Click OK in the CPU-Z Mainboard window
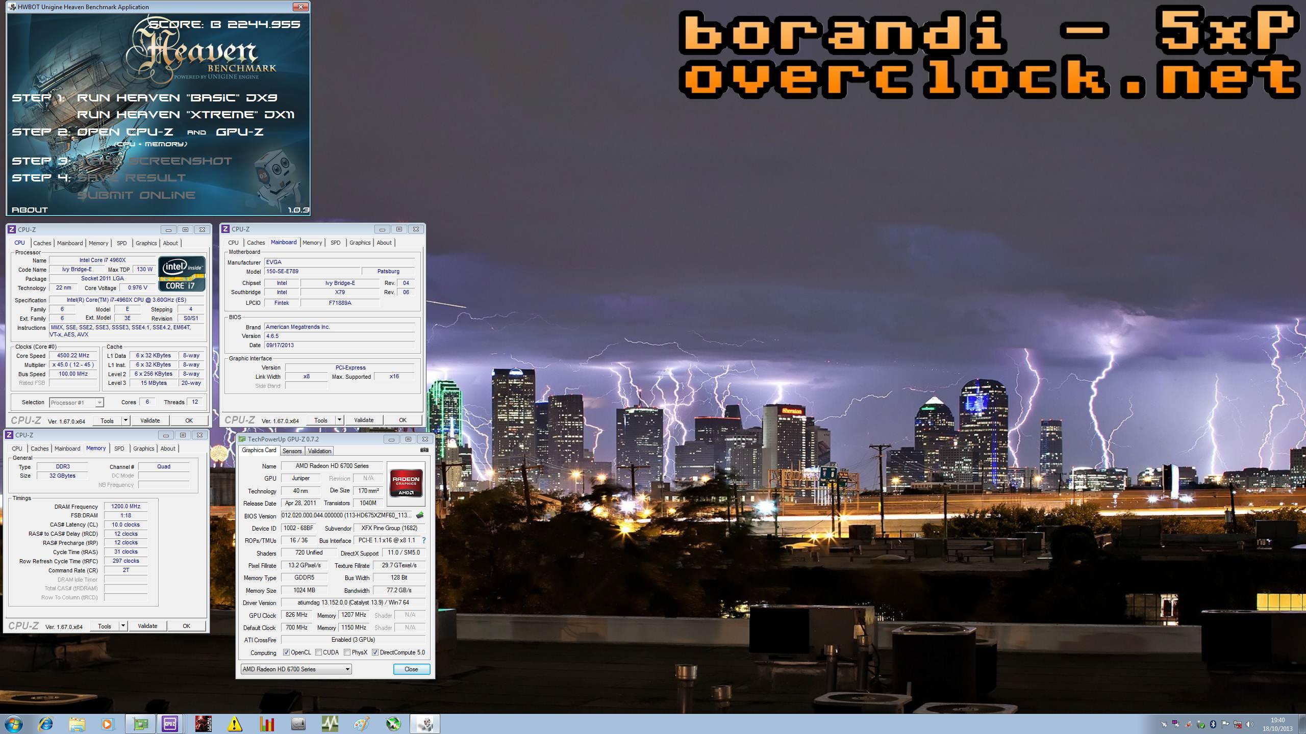 pos(403,420)
